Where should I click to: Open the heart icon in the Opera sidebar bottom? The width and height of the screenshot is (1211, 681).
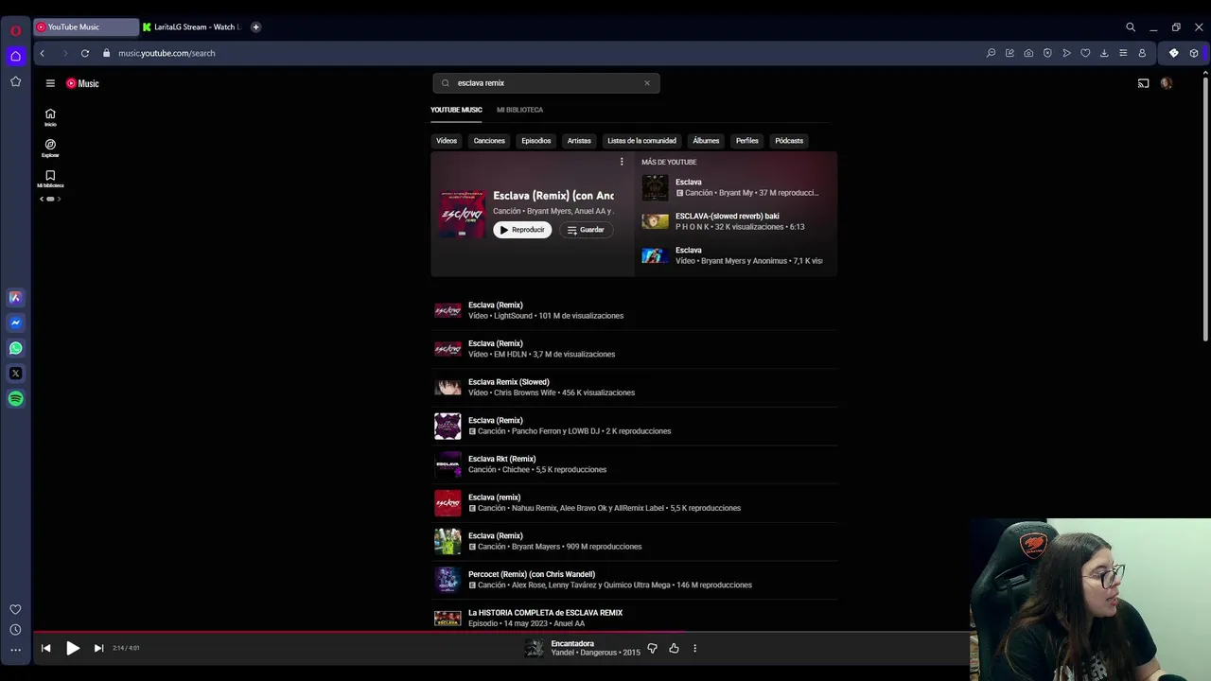pos(15,610)
